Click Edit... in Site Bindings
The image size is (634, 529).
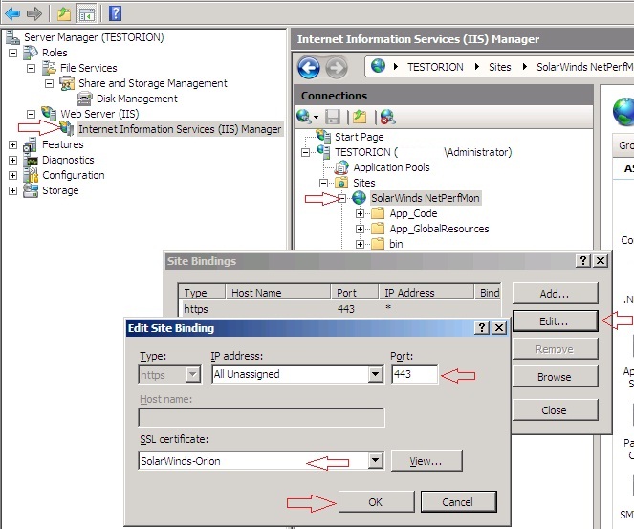[555, 321]
